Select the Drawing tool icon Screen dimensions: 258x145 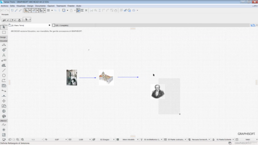point(4,86)
